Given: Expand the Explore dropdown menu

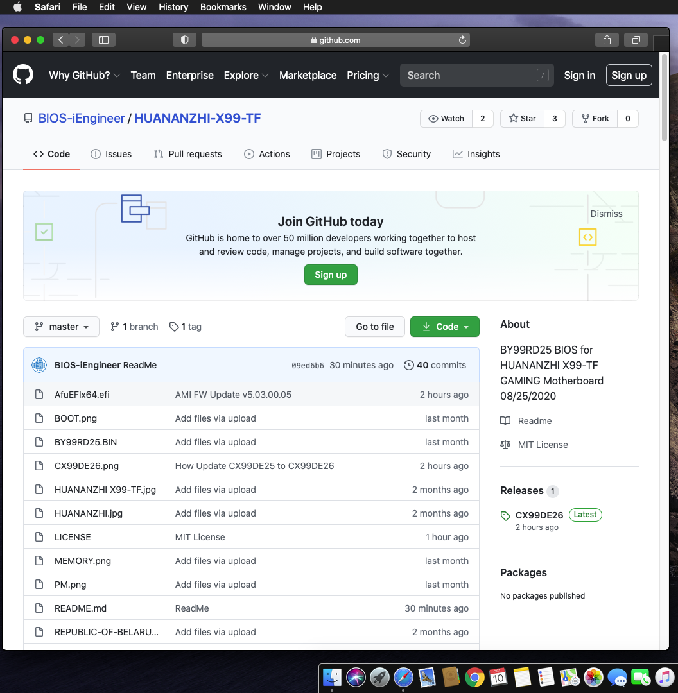Looking at the screenshot, I should 246,75.
